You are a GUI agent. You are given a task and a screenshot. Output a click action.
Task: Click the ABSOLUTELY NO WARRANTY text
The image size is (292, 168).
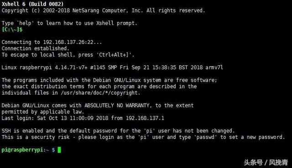pos(117,105)
